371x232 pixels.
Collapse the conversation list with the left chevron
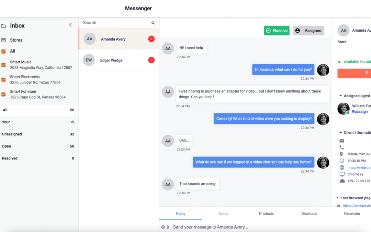(70, 25)
